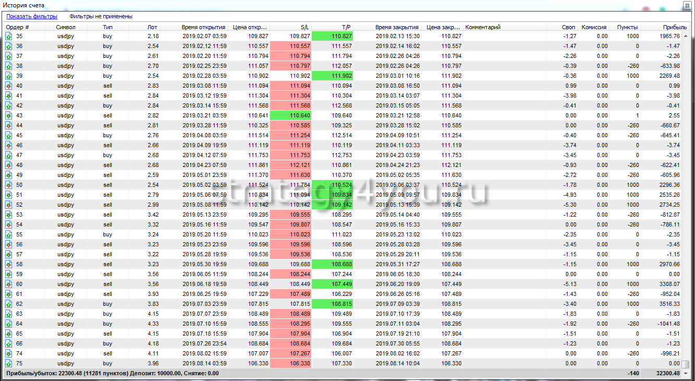Click green T/P cell 110.827 of order 35
The height and width of the screenshot is (381, 695).
[x=332, y=36]
